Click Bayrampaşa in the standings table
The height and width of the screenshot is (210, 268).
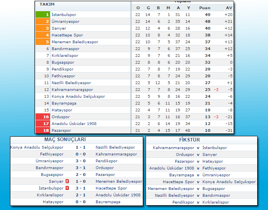64,103
